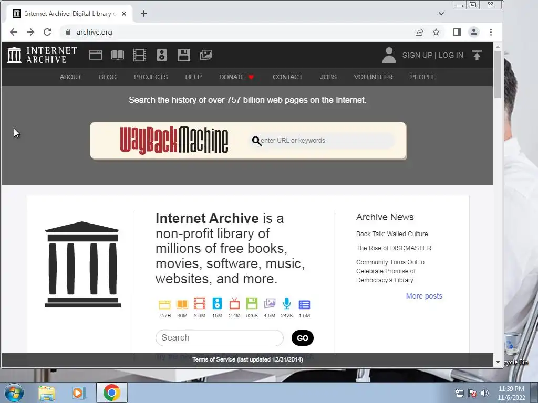
Task: Click the Chrome taskbar icon
Action: 111,393
